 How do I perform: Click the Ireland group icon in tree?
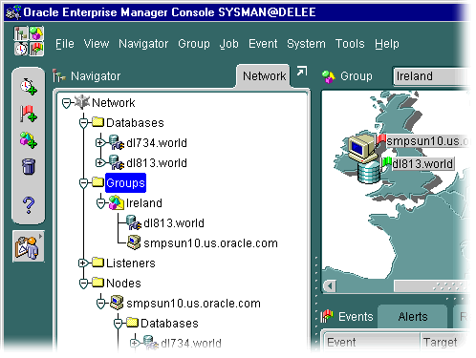pyautogui.click(x=116, y=202)
